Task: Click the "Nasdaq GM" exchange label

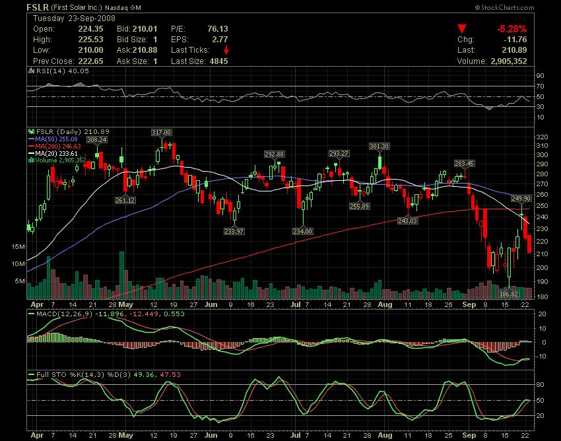Action: (x=123, y=7)
